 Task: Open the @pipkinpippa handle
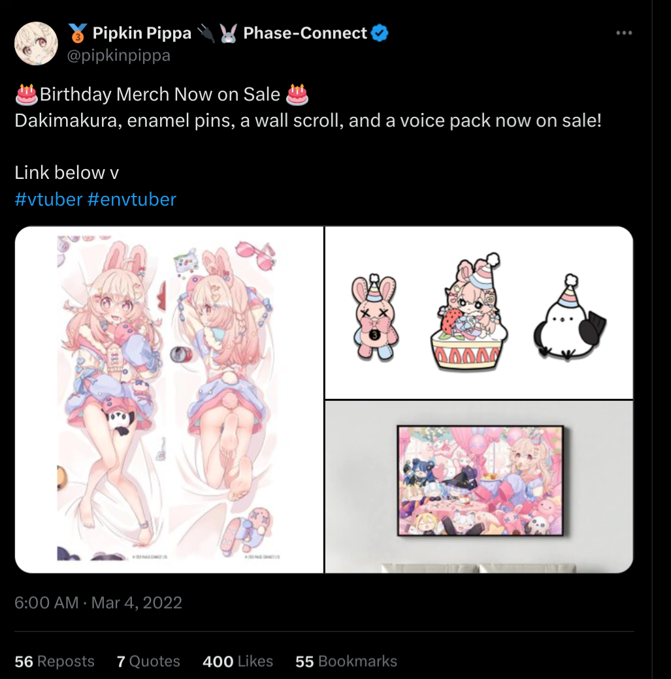pyautogui.click(x=118, y=55)
